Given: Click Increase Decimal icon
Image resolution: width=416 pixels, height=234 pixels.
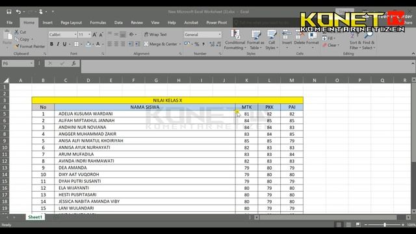Looking at the screenshot, I should coord(212,44).
